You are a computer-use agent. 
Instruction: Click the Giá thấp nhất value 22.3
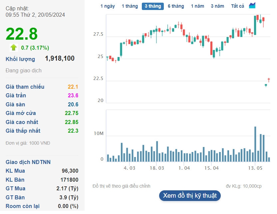73,131
